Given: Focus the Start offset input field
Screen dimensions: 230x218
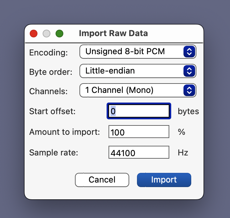Looking at the screenshot, I should pyautogui.click(x=139, y=111).
